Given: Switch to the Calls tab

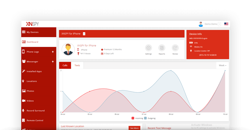Looking at the screenshot, I should coord(65,65).
